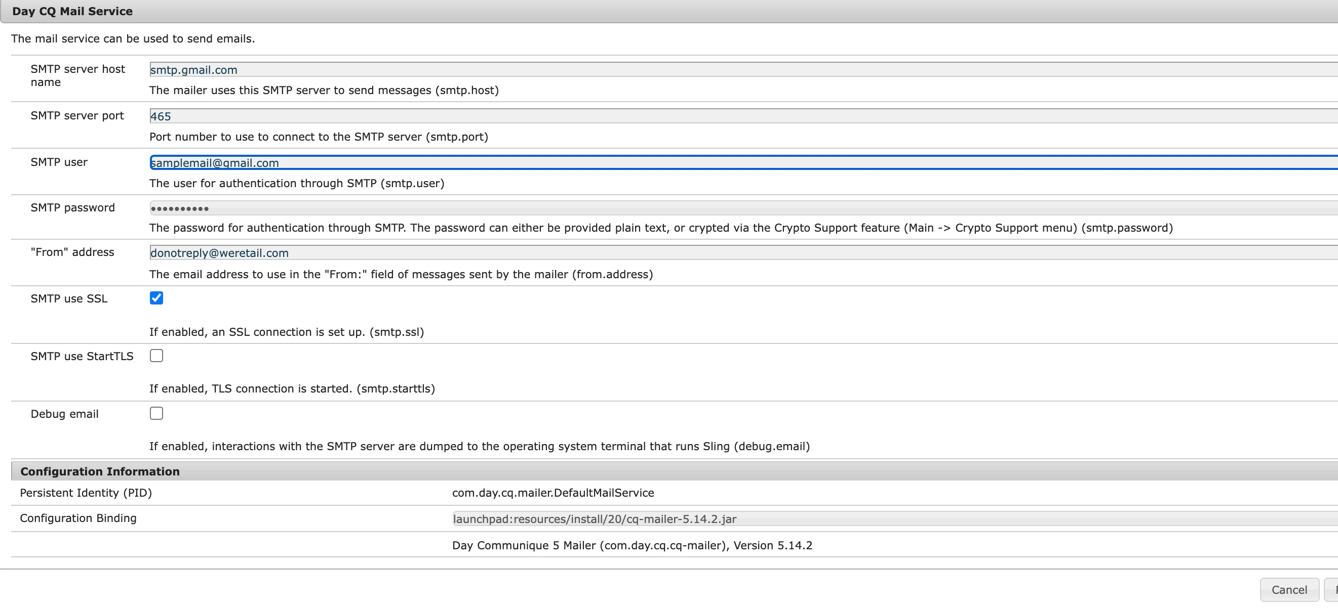Click the SMTP server host name field
This screenshot has width=1338, height=612.
click(x=727, y=69)
